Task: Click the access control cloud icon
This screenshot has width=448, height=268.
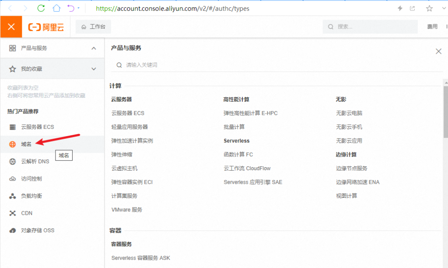Action: 13,179
